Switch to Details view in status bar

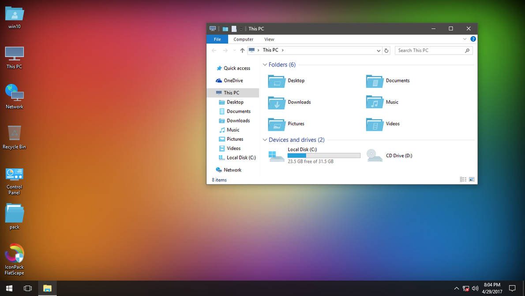(x=463, y=180)
